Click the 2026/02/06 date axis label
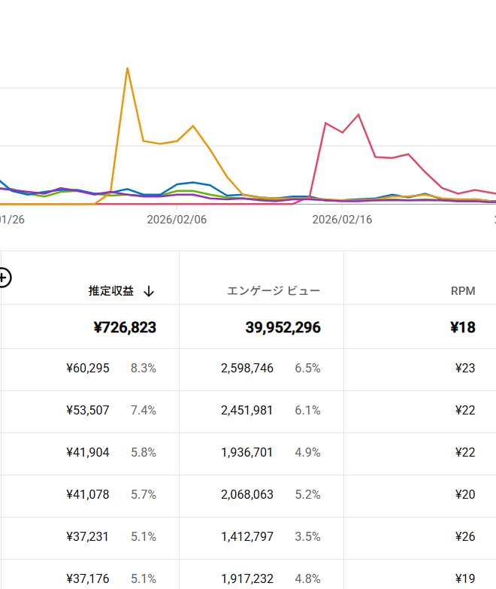Viewport: 496px width, 589px height. [x=177, y=220]
